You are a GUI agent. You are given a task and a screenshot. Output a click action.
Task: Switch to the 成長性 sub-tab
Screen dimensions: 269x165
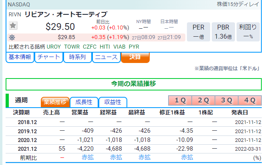[84, 102]
